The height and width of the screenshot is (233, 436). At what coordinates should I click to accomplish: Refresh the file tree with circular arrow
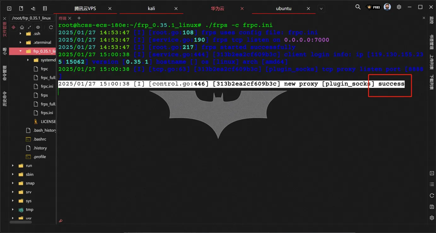pyautogui.click(x=51, y=27)
